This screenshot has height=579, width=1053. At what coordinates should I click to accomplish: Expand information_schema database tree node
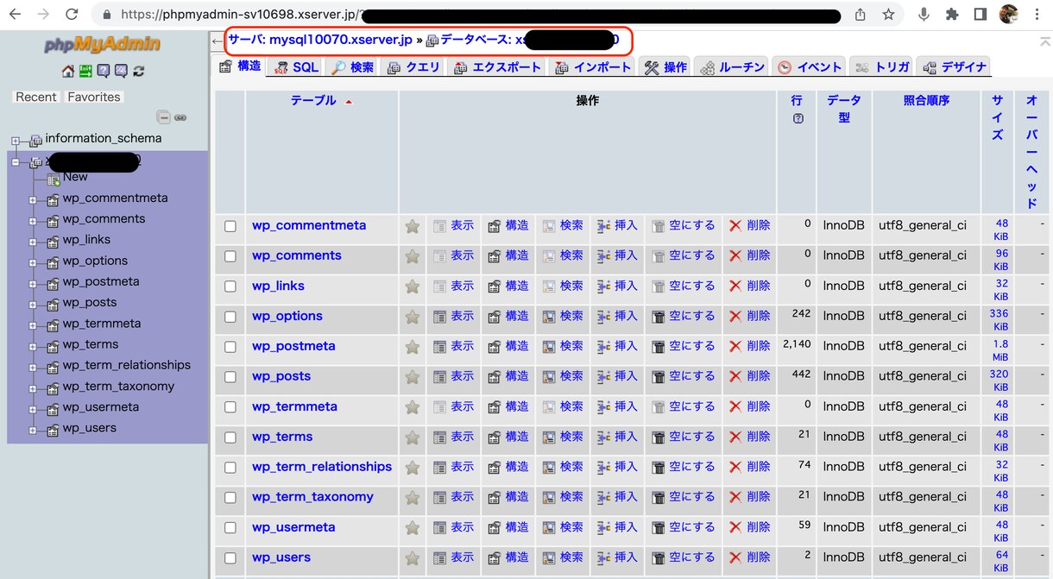pos(16,140)
